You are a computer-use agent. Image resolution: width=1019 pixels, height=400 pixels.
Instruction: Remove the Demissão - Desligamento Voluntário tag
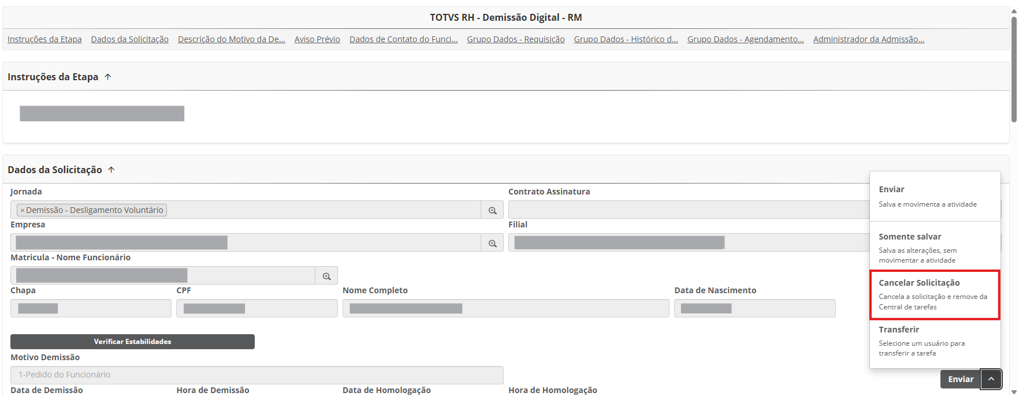pyautogui.click(x=23, y=211)
